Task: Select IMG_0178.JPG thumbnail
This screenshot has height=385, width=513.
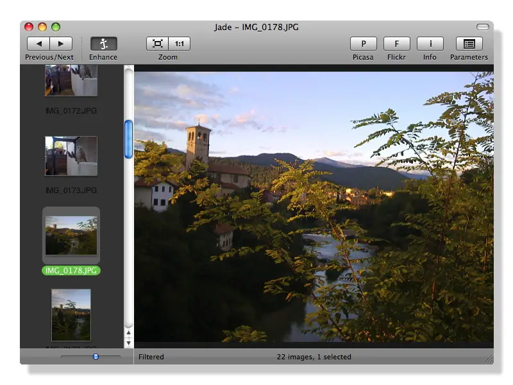Action: point(71,235)
